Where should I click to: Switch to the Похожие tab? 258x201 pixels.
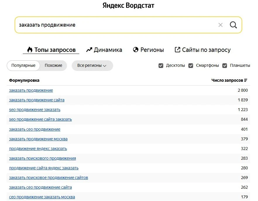tap(53, 65)
